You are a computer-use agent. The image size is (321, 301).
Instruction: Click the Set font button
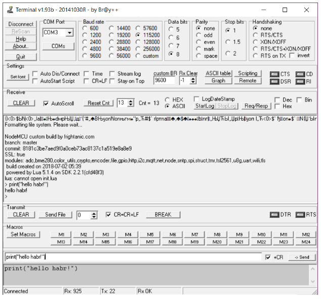[x=18, y=77]
